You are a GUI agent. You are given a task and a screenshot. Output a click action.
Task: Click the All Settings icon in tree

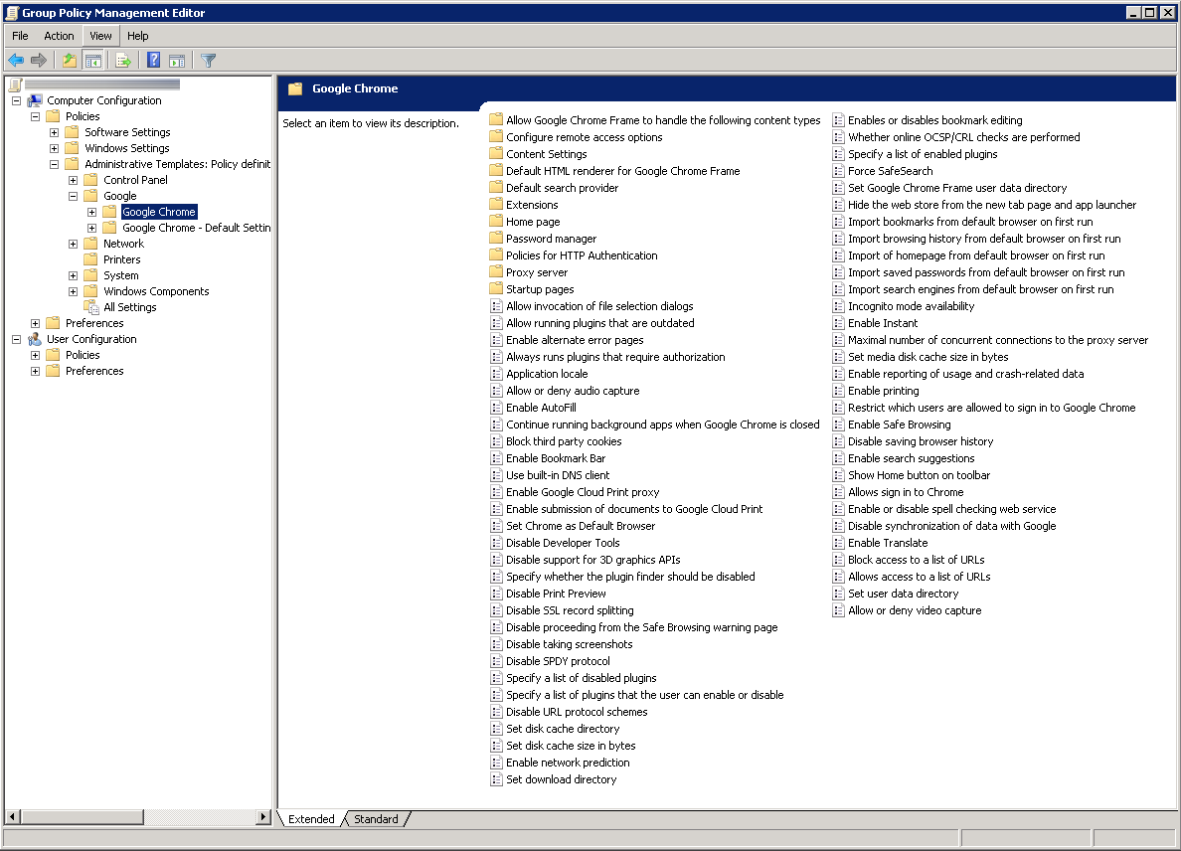coord(91,307)
